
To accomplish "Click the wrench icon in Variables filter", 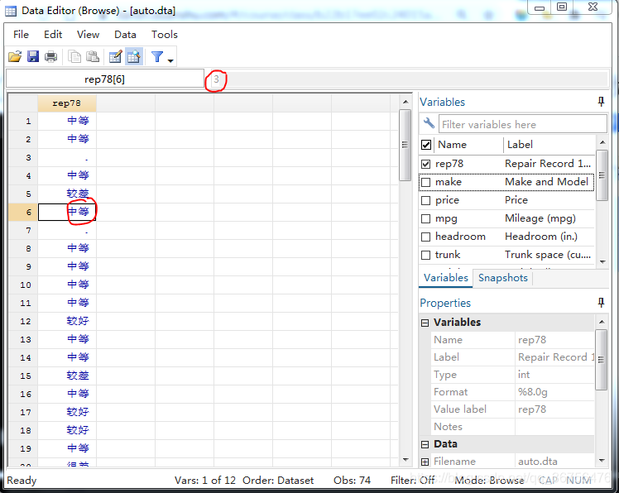I will (429, 123).
